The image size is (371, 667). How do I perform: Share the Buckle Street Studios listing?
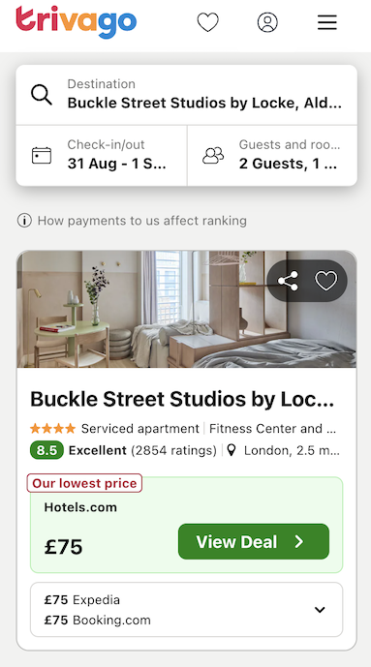(288, 281)
